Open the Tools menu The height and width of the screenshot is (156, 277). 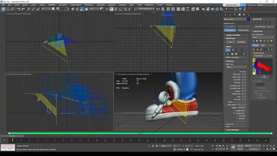(17, 5)
